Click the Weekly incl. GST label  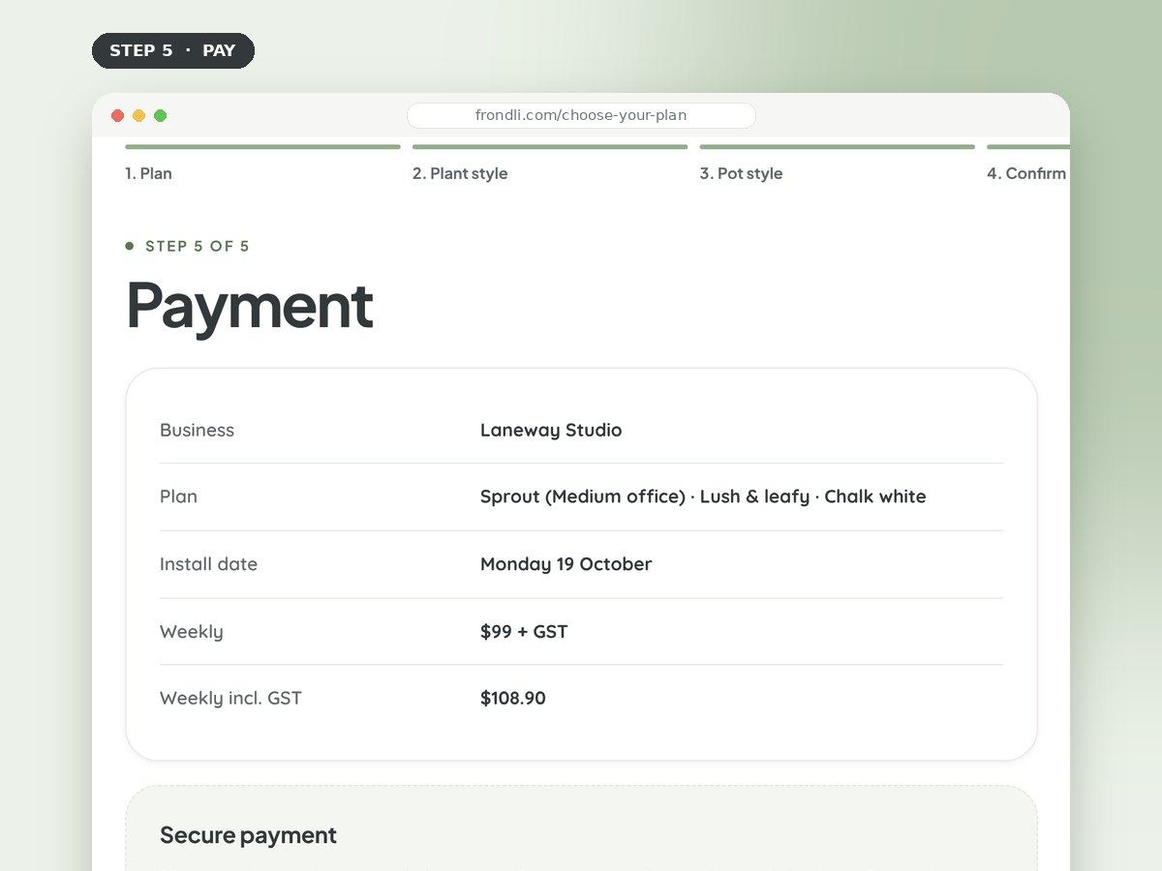tap(230, 698)
